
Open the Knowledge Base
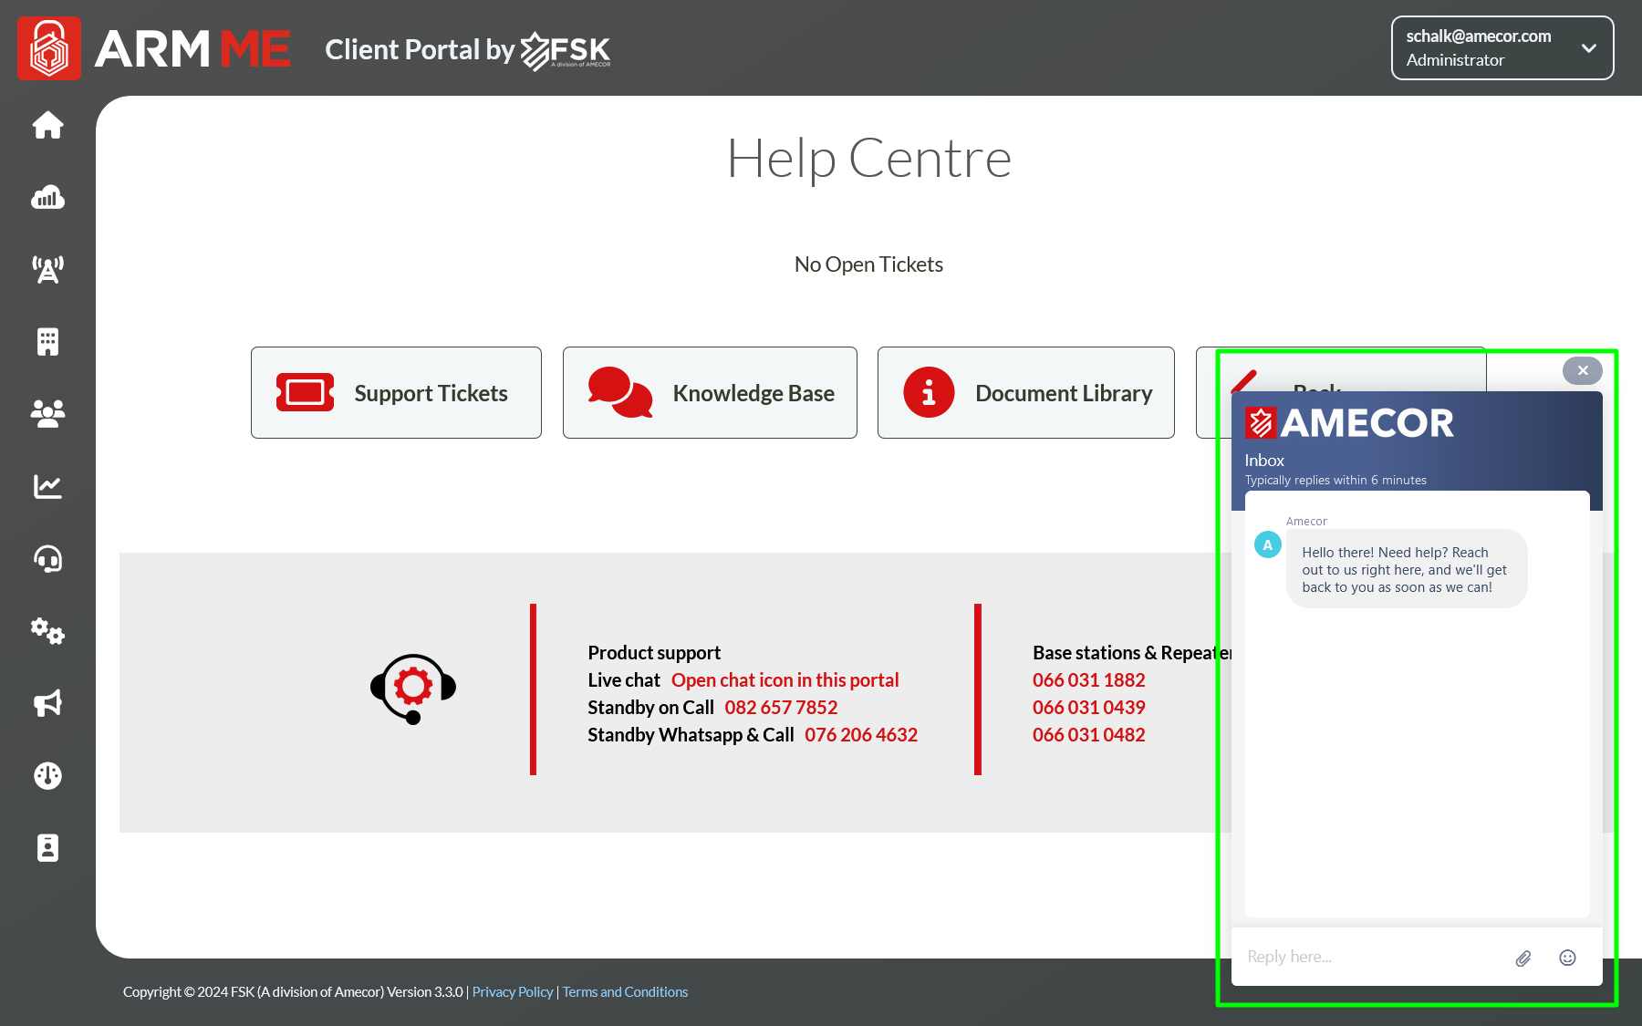tap(710, 393)
